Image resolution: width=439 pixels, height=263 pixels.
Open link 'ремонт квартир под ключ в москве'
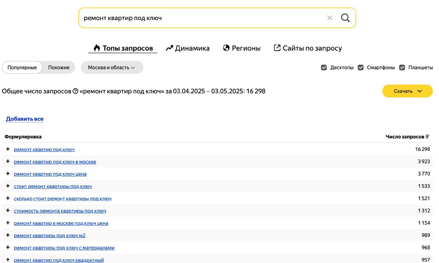pyautogui.click(x=55, y=162)
